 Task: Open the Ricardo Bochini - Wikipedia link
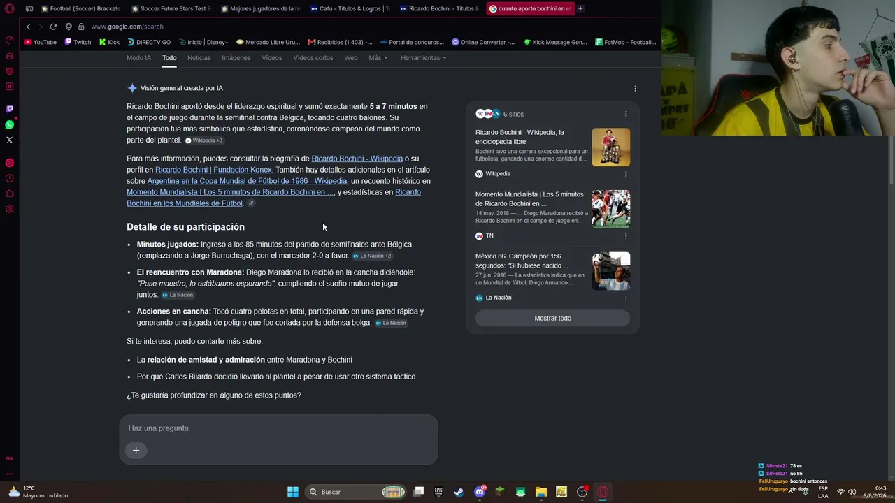(x=357, y=159)
